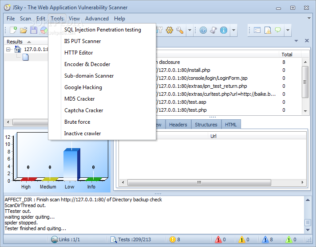This screenshot has height=247, width=316.
Task: Click the JSky application icon in title bar
Action: click(7, 8)
